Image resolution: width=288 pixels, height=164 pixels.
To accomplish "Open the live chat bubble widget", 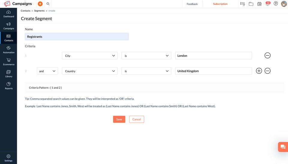I will (283, 147).
